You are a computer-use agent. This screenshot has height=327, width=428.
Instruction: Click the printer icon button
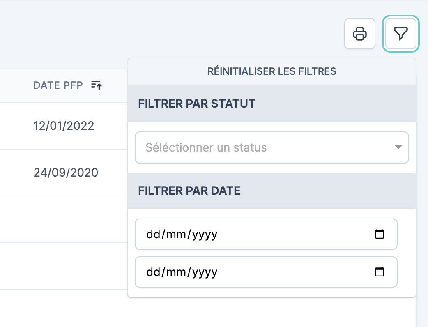[x=360, y=34]
